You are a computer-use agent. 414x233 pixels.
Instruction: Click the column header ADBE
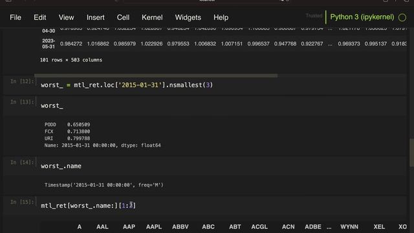[313, 227]
